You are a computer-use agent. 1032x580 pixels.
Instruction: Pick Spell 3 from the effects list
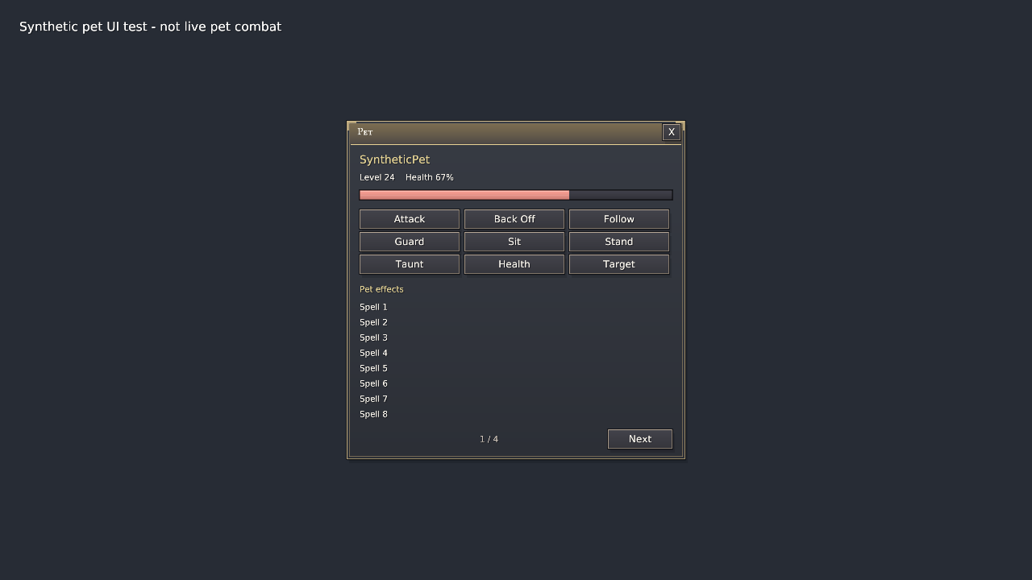click(373, 338)
